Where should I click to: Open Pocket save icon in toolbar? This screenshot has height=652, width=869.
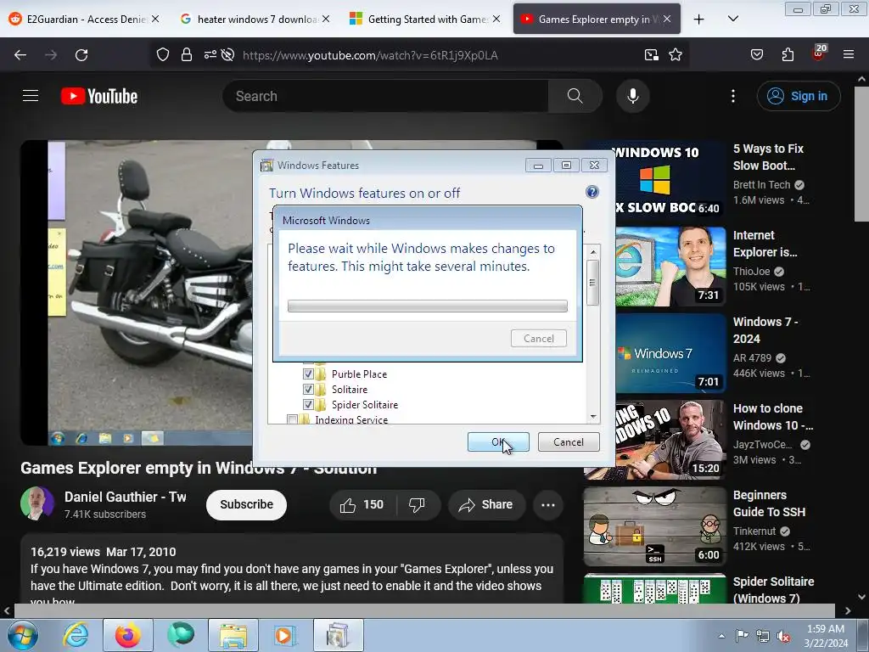pos(756,55)
